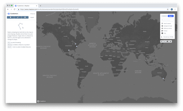
Task: Open the Search dataset option
Action: coord(166,23)
